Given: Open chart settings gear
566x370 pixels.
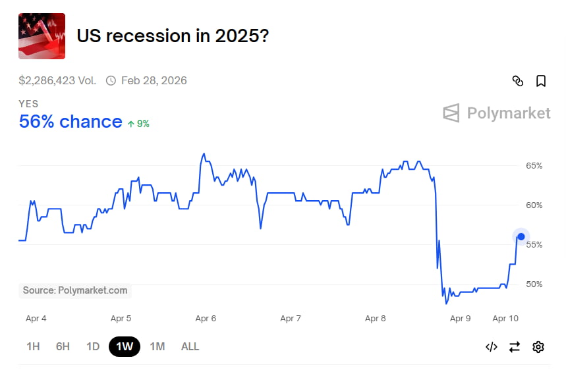Looking at the screenshot, I should [538, 347].
